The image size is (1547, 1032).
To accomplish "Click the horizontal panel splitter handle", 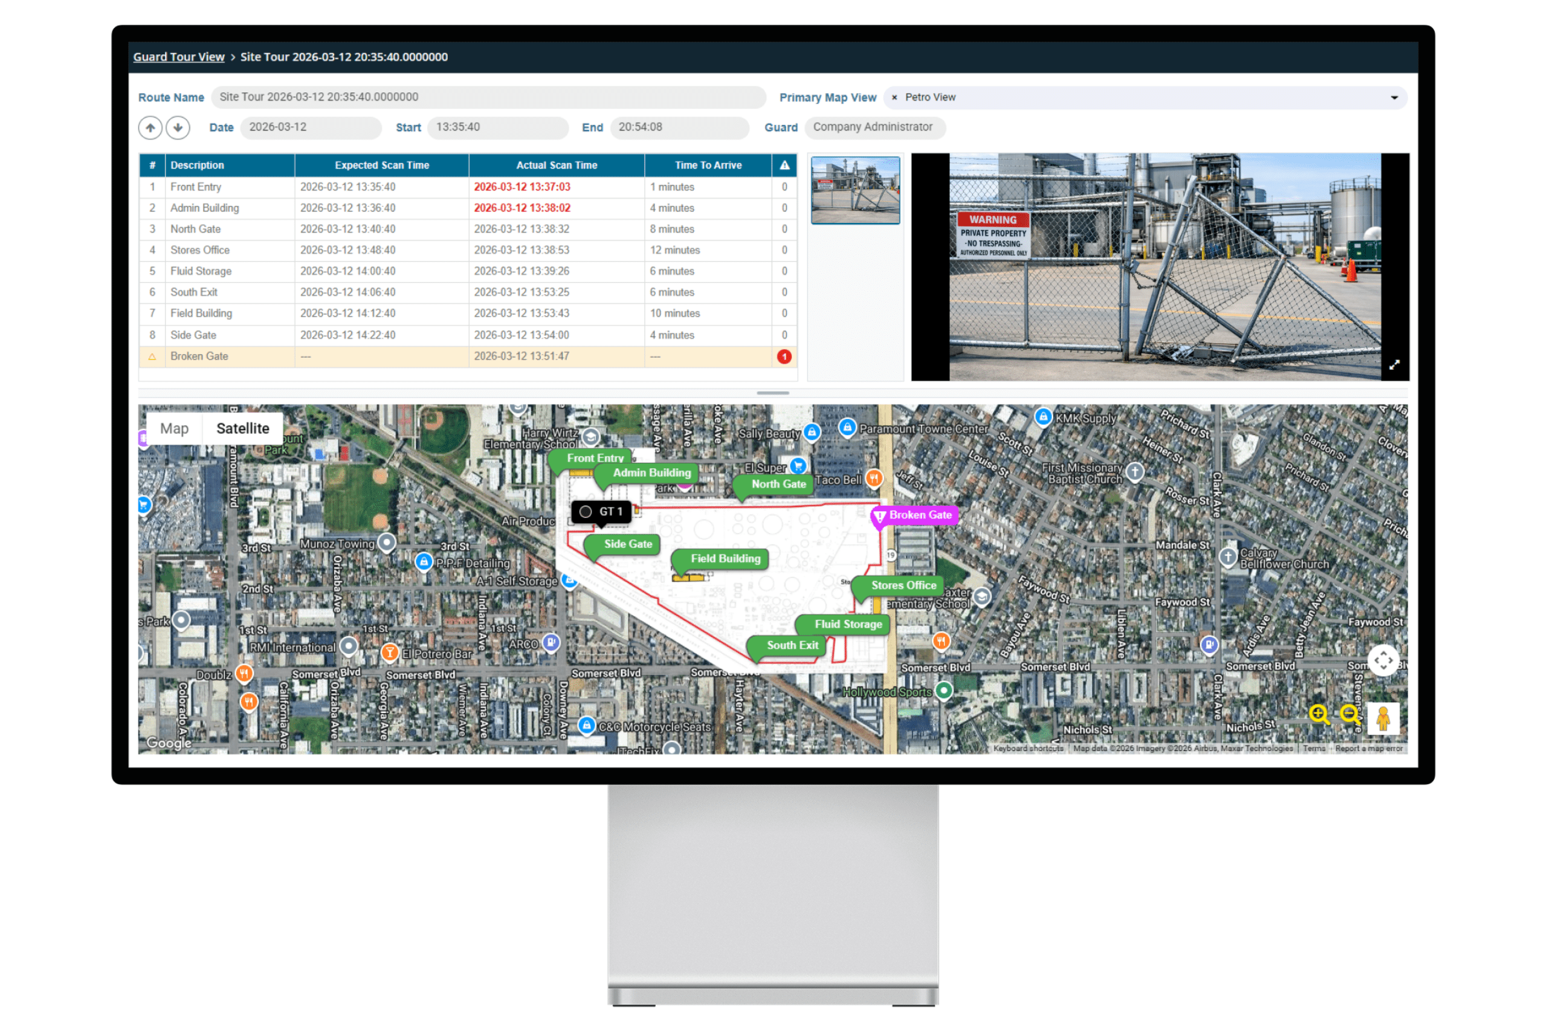I will (x=772, y=393).
